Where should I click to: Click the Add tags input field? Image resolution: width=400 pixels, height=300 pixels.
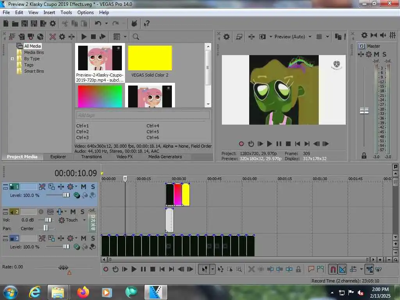(x=143, y=115)
